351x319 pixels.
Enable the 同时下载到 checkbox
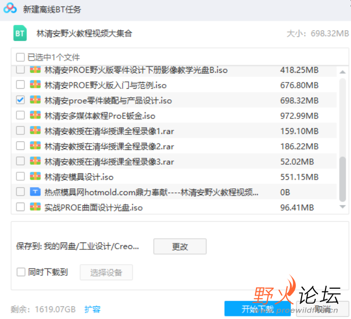tap(21, 272)
